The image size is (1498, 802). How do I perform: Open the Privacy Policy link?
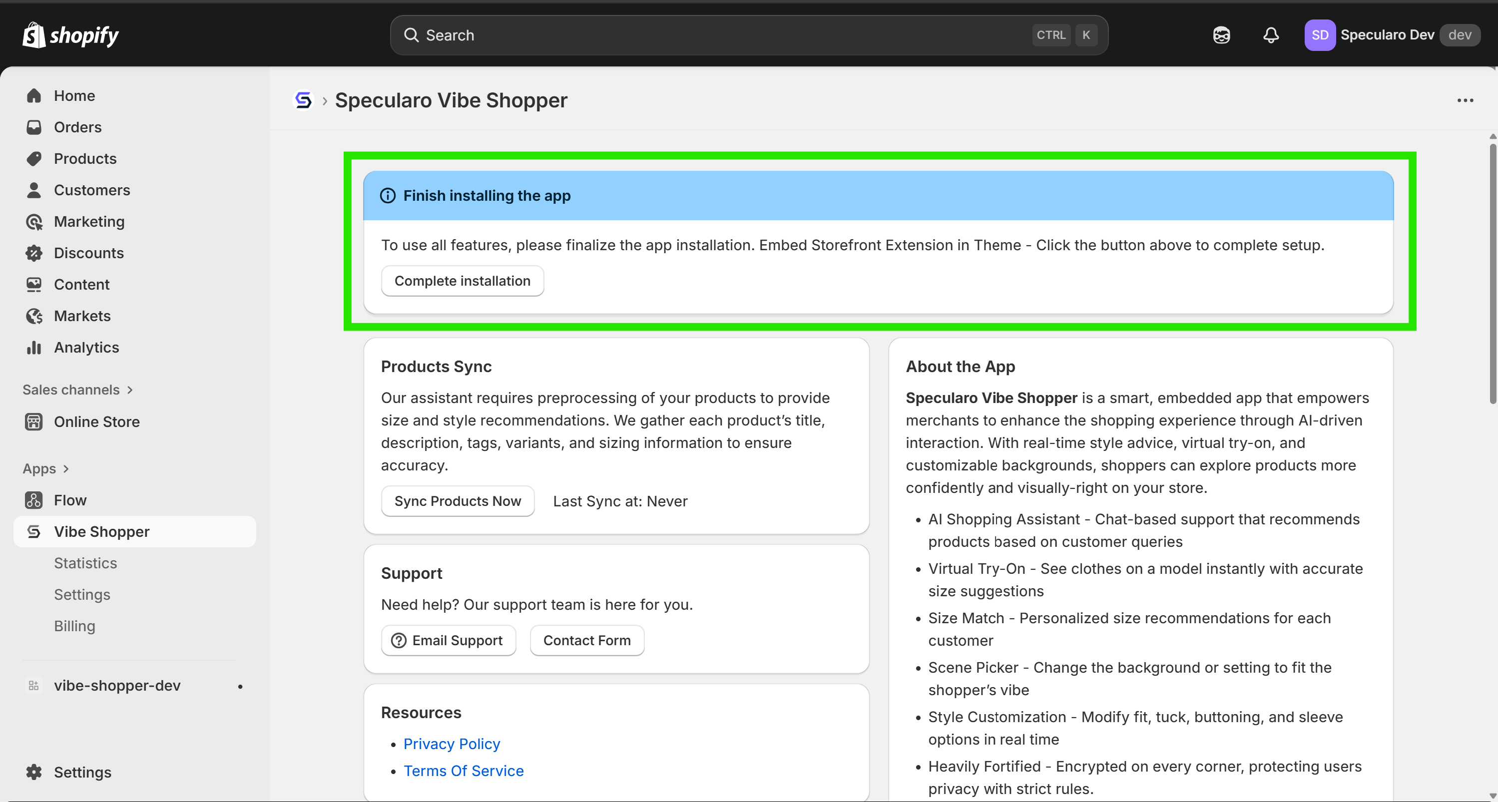451,743
